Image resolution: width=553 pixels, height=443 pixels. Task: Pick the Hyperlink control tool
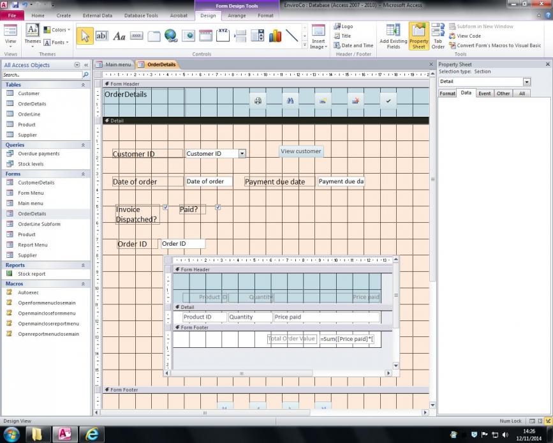pos(171,36)
